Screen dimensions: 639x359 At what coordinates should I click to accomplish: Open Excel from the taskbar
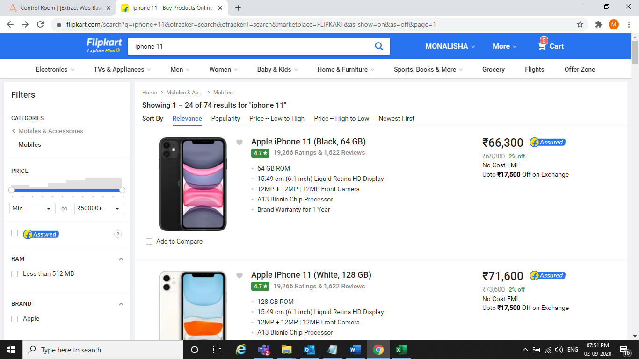tap(401, 350)
